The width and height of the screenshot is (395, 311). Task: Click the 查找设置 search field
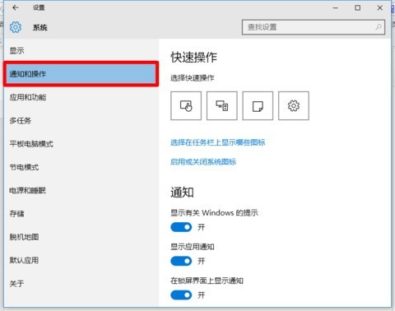tap(314, 27)
